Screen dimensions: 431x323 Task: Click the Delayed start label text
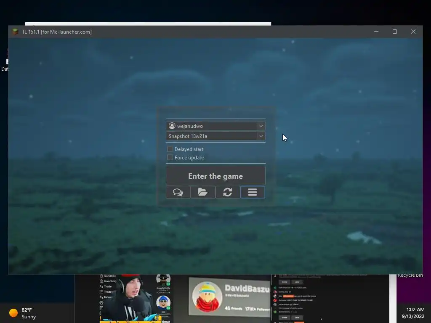(189, 149)
